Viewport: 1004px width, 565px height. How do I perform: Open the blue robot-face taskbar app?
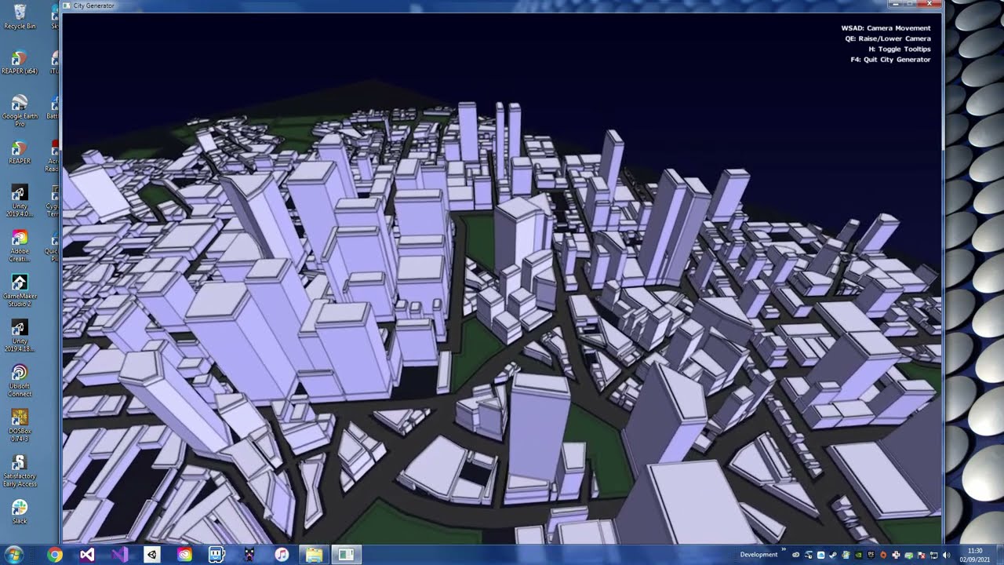216,555
